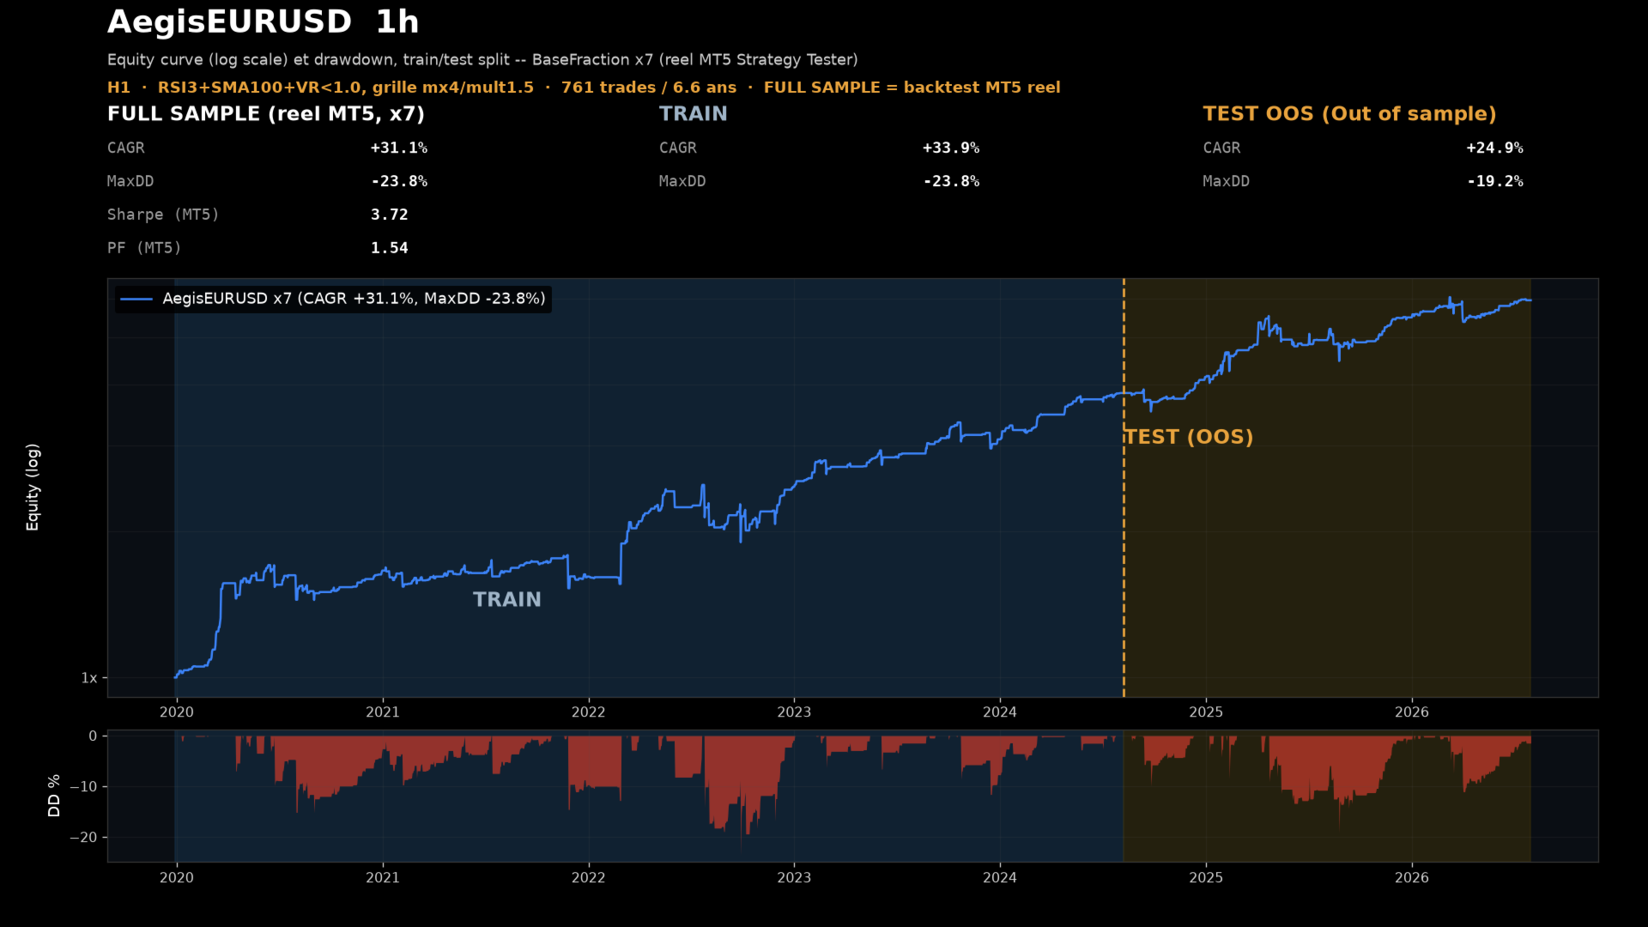
Task: Select the full sample CAGR value +31.1%
Action: coord(399,148)
